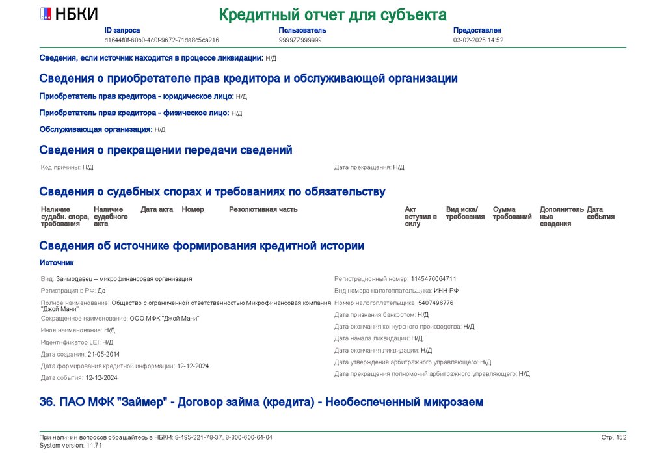The width and height of the screenshot is (666, 471).
Task: Click column header 'Вид иска/ требования'
Action: [x=465, y=213]
